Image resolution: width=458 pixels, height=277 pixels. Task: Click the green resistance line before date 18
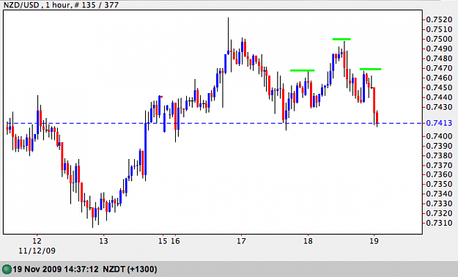coord(303,70)
